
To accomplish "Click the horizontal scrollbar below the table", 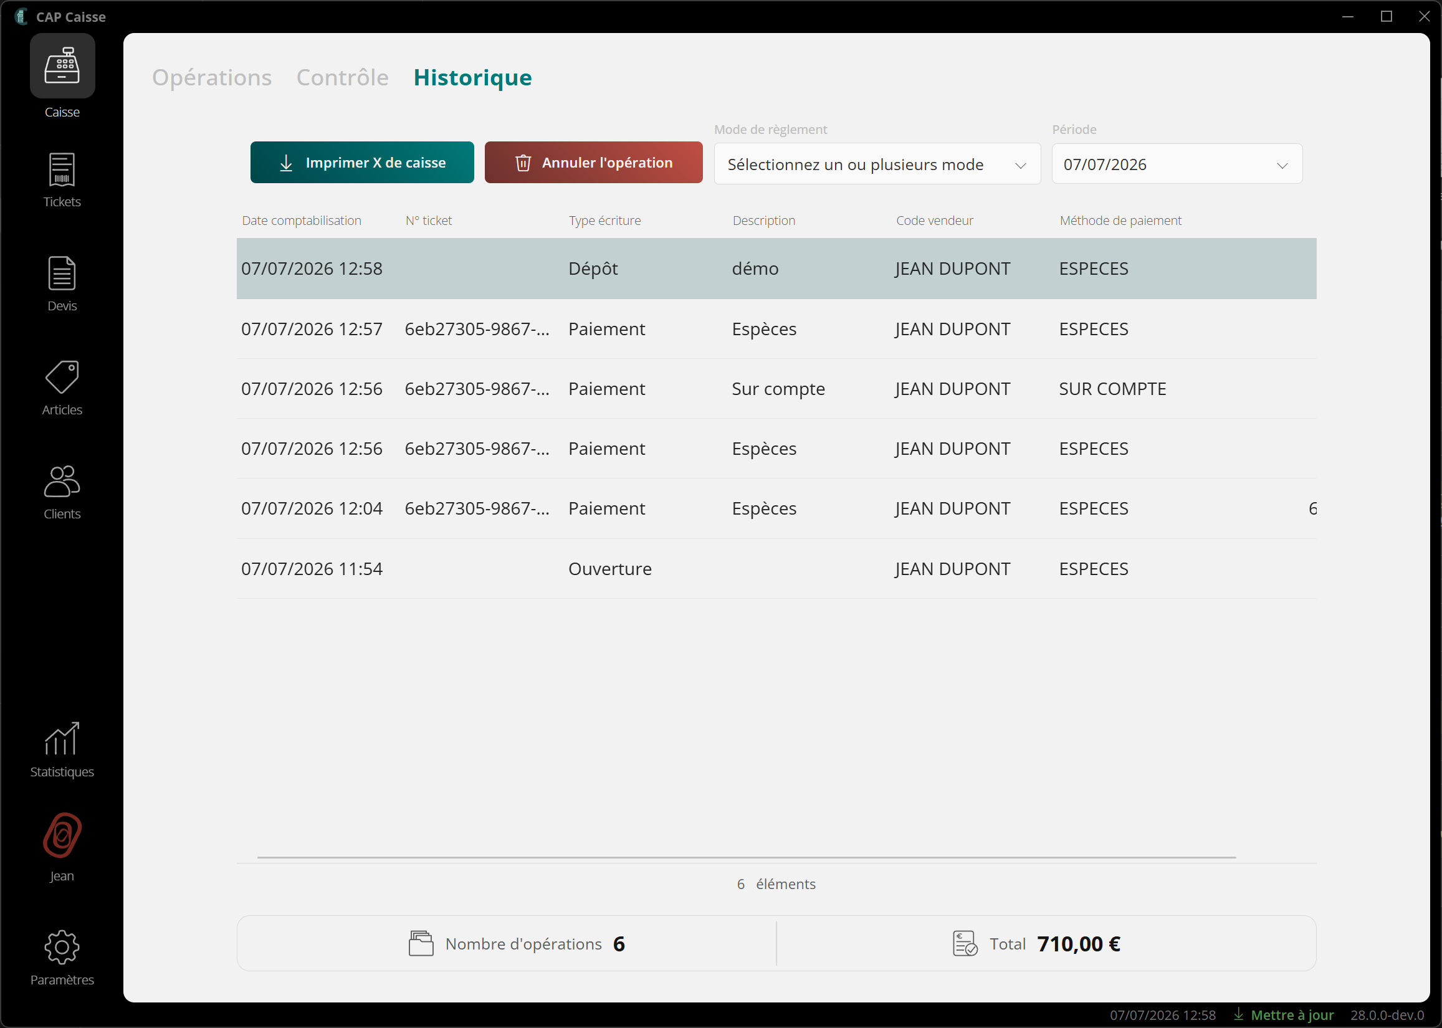I will [x=747, y=857].
